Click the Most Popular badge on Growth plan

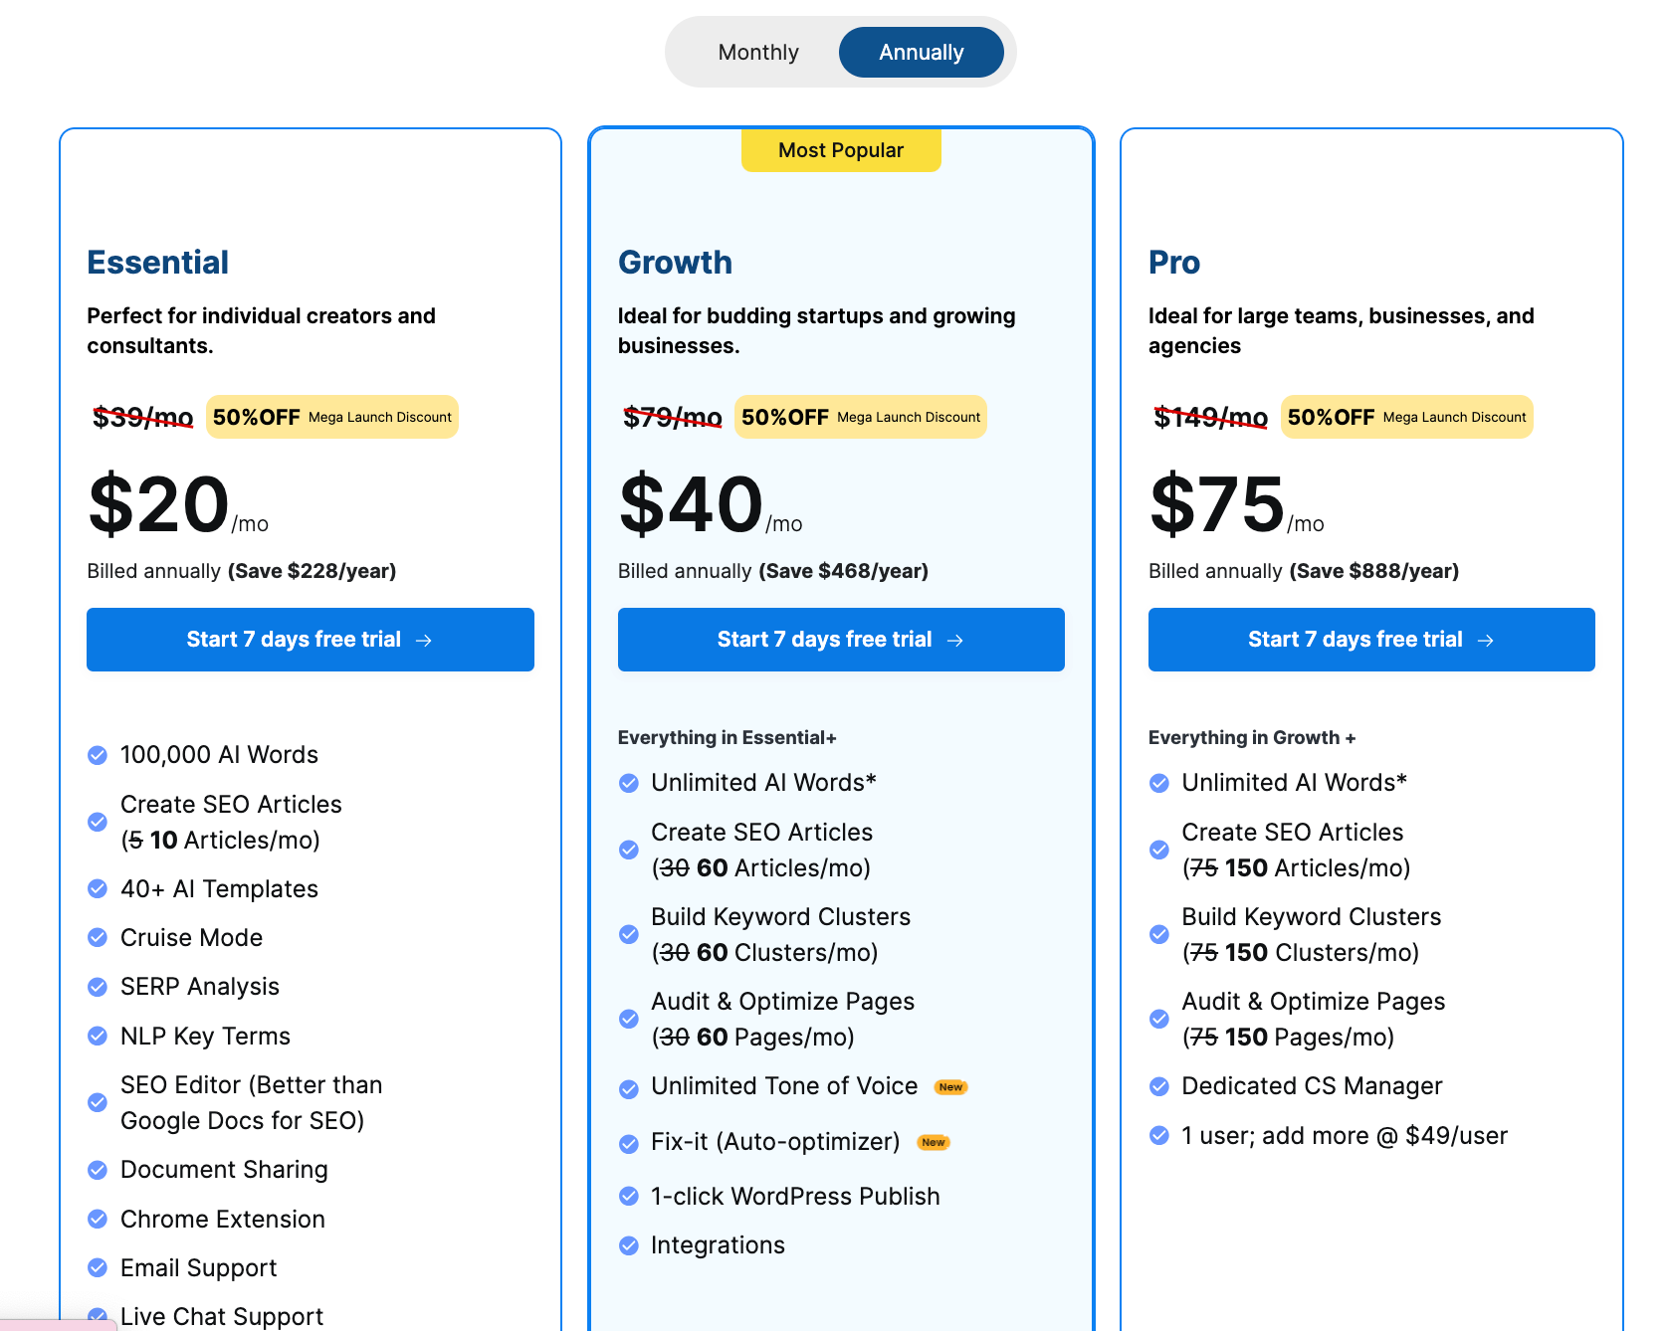point(841,150)
